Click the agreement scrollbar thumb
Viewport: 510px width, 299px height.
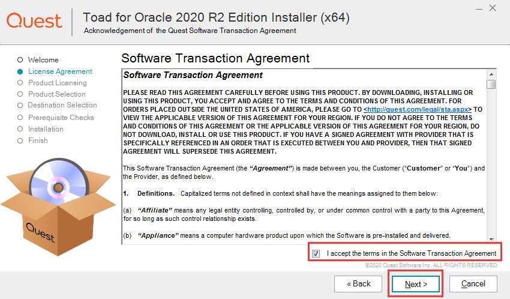click(491, 84)
